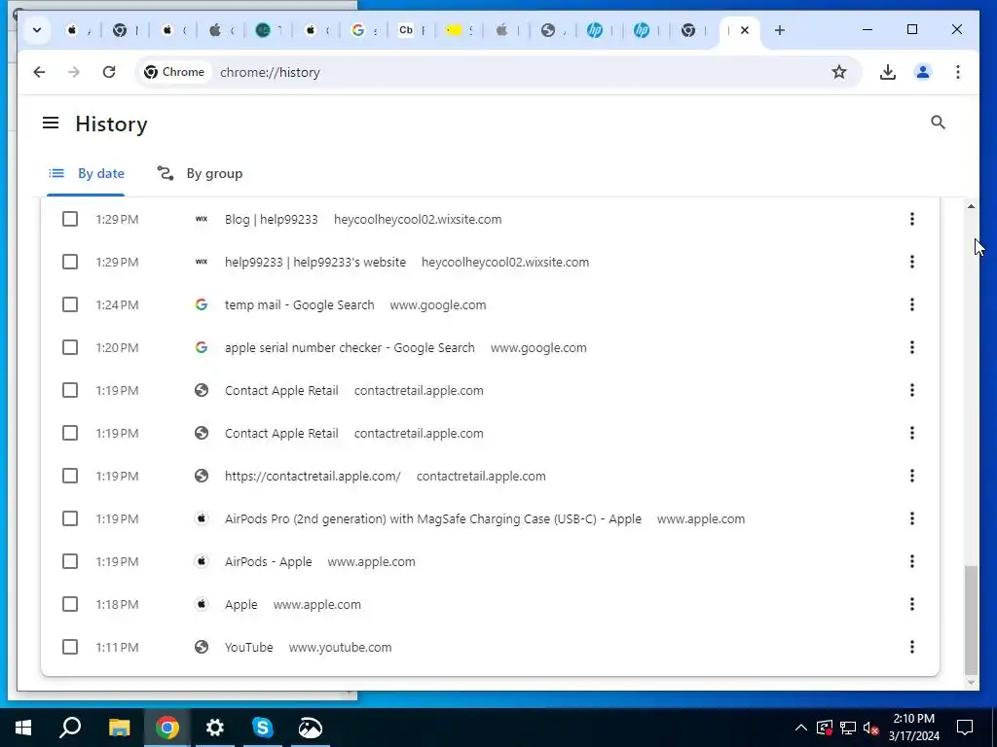997x747 pixels.
Task: Go back with the back arrow
Action: [x=39, y=72]
